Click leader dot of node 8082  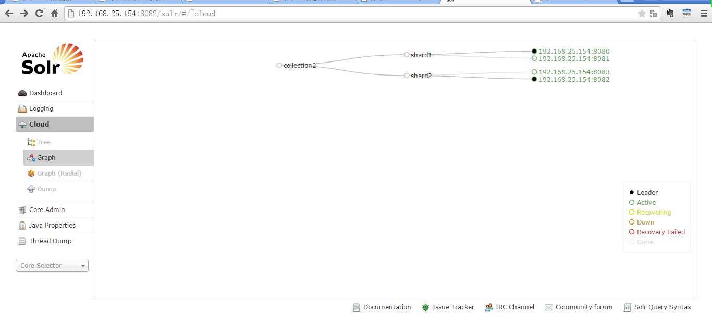pos(534,79)
